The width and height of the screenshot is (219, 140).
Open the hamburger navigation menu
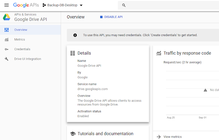[x=6, y=5]
